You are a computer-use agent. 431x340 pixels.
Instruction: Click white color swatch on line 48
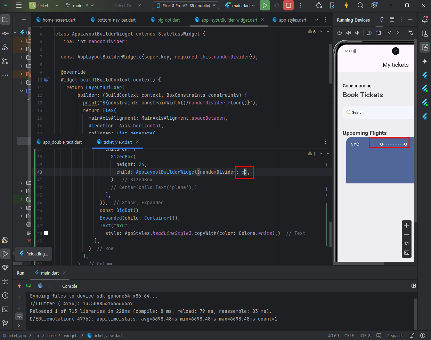(46, 233)
